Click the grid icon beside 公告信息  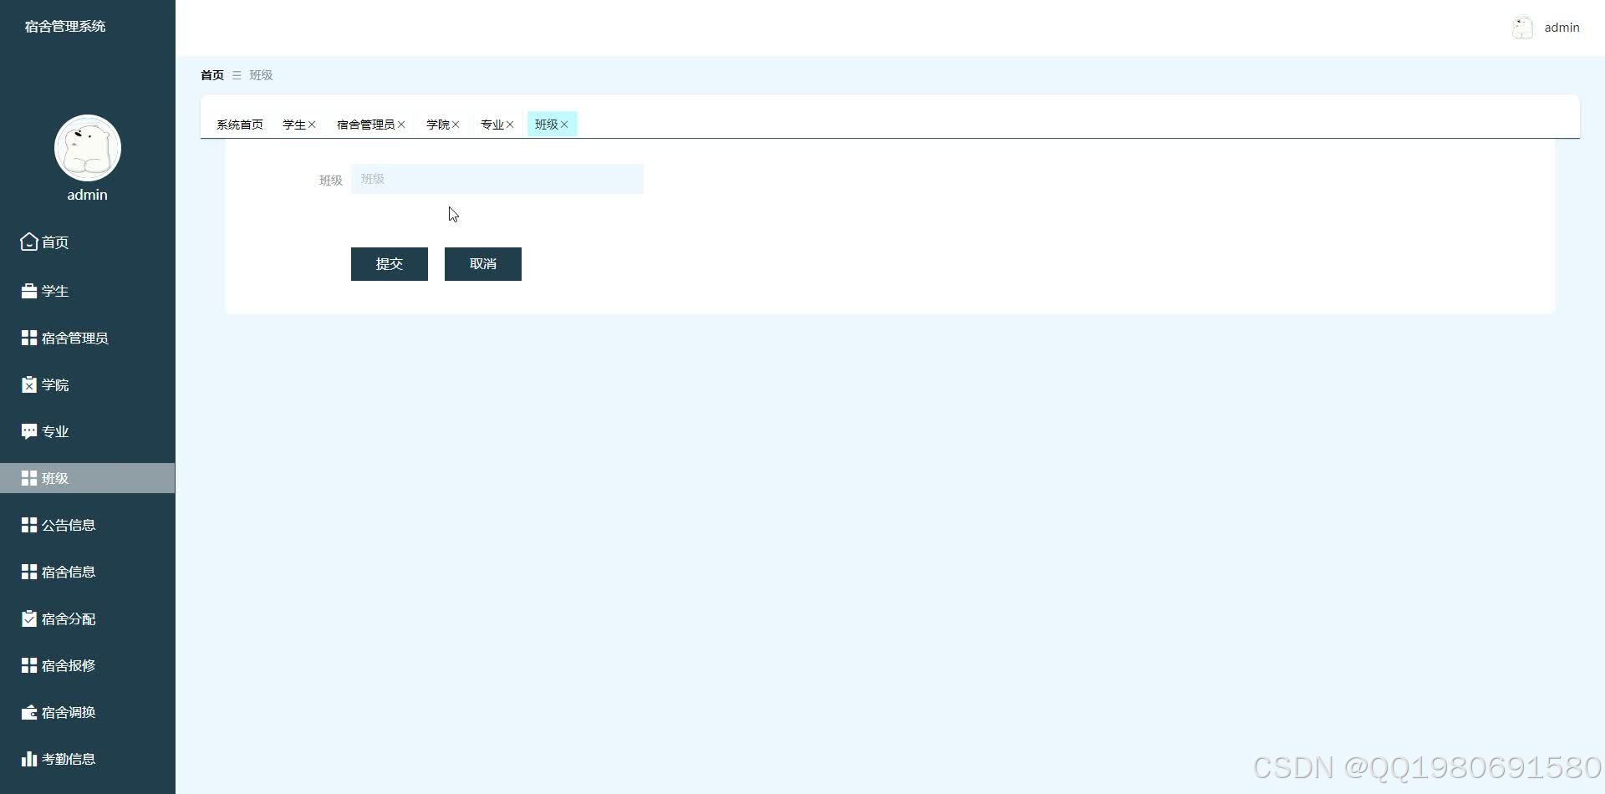pyautogui.click(x=29, y=525)
